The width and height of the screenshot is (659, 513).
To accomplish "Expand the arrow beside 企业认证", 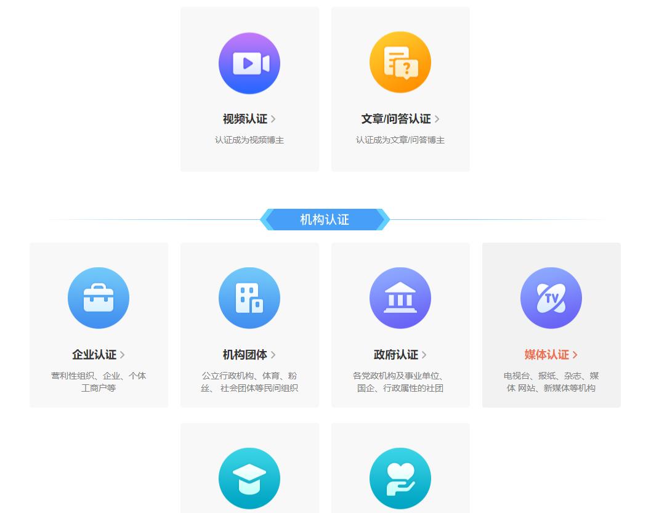I will coord(122,355).
